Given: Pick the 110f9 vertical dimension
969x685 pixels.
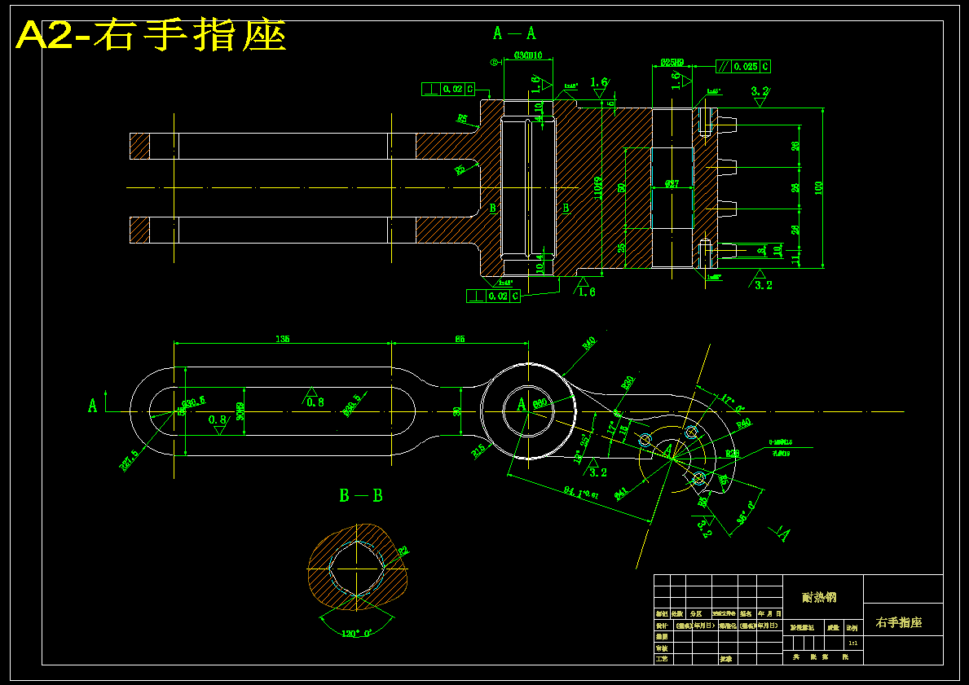Looking at the screenshot, I should [x=597, y=188].
